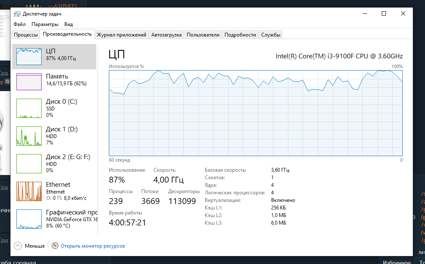Click the 3669 threads count

coord(150,201)
